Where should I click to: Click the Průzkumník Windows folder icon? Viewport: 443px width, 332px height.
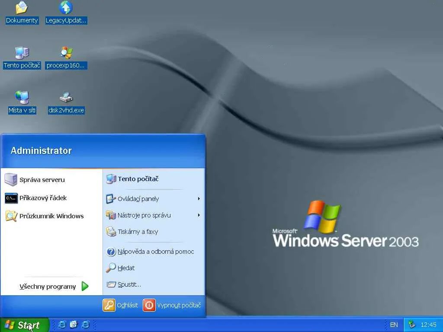(11, 216)
